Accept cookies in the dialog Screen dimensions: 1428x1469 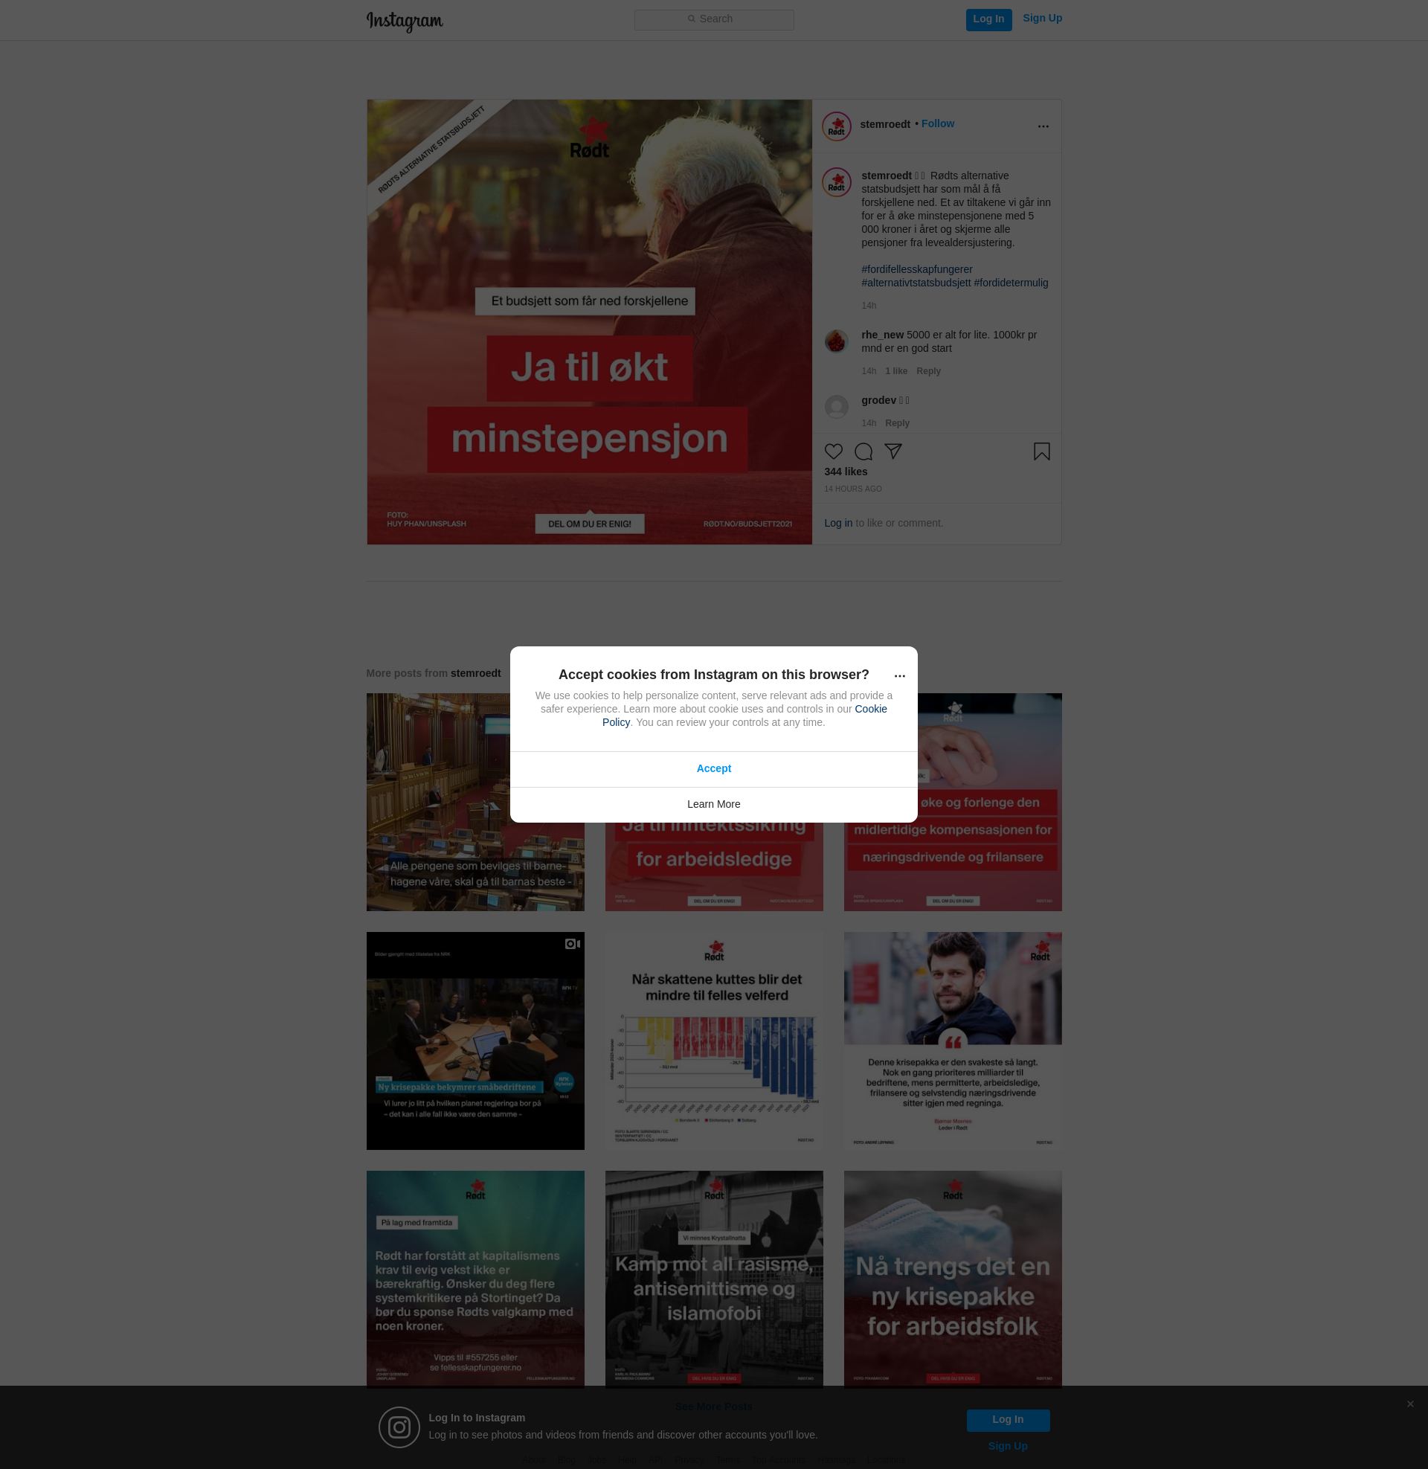[713, 768]
